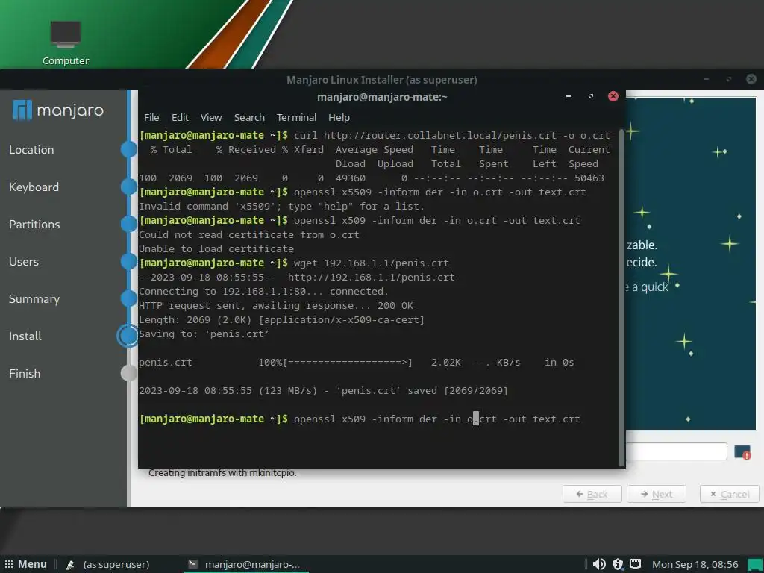Click the 'HTTP request sent' response line
Viewport: 764px width, 573px height.
tap(276, 305)
